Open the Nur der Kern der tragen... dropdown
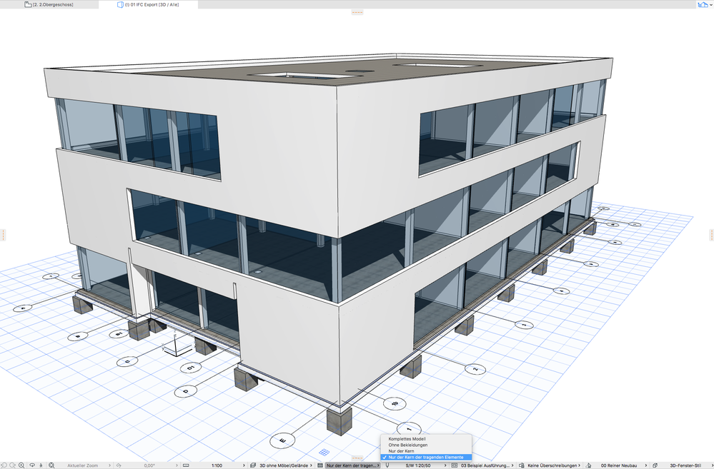This screenshot has height=469, width=714. (353, 465)
